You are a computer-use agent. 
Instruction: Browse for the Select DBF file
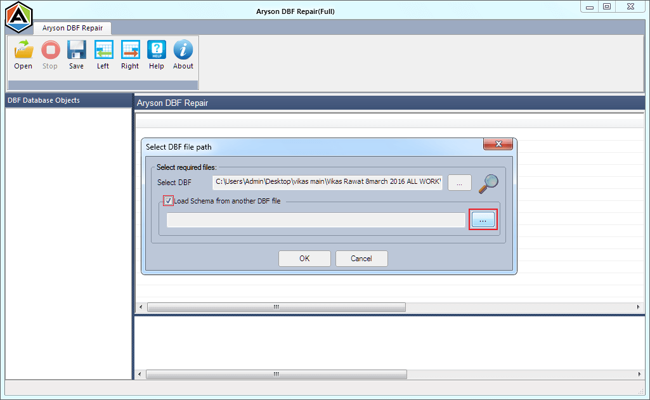coord(459,183)
